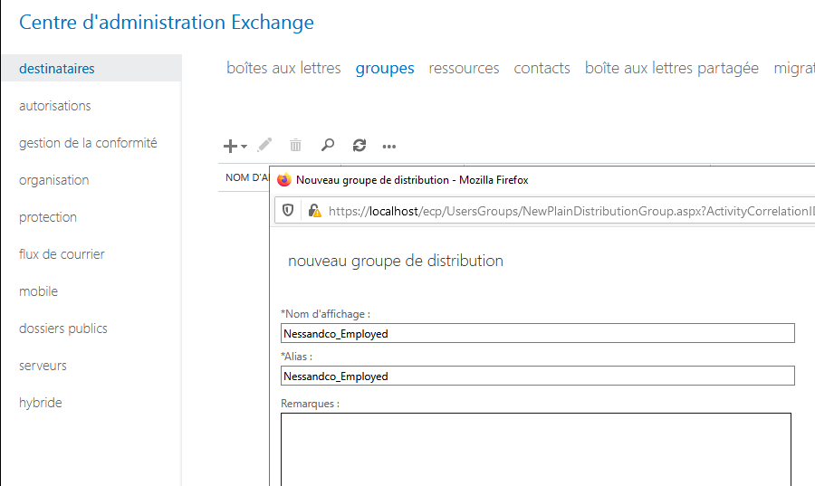Select mobile in the sidebar
815x486 pixels.
(x=38, y=291)
